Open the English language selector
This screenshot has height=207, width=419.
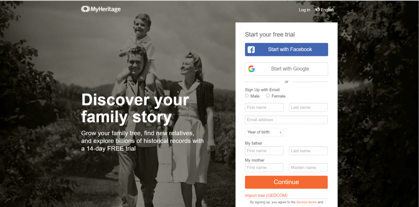pyautogui.click(x=325, y=10)
